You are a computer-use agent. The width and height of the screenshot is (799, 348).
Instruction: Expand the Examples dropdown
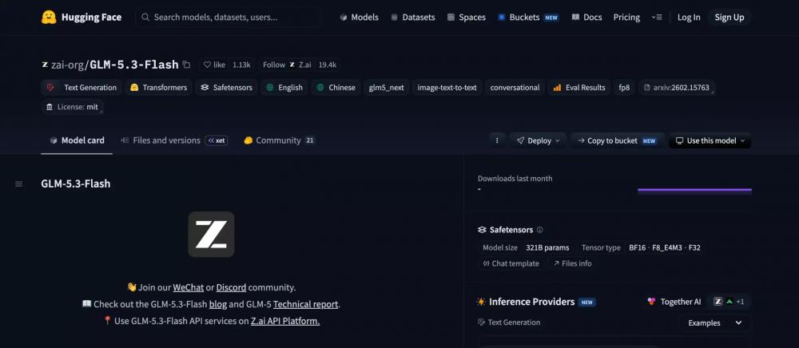(x=715, y=323)
